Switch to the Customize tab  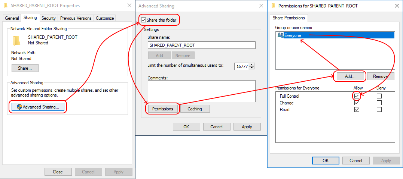[105, 18]
